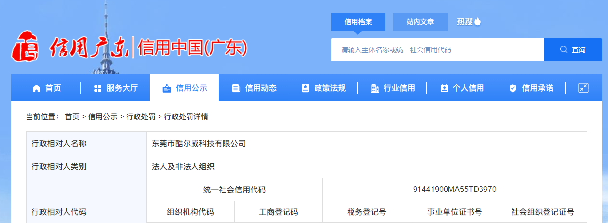Click the flame icon next to 热搜

(x=478, y=21)
